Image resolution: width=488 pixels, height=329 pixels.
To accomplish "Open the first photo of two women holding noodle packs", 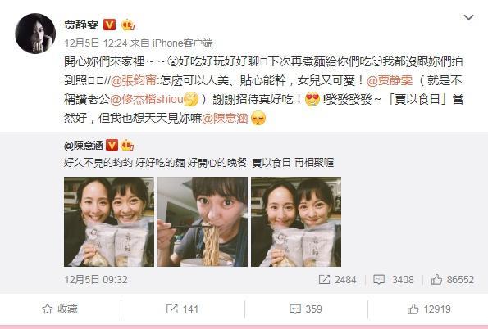I will pyautogui.click(x=109, y=222).
